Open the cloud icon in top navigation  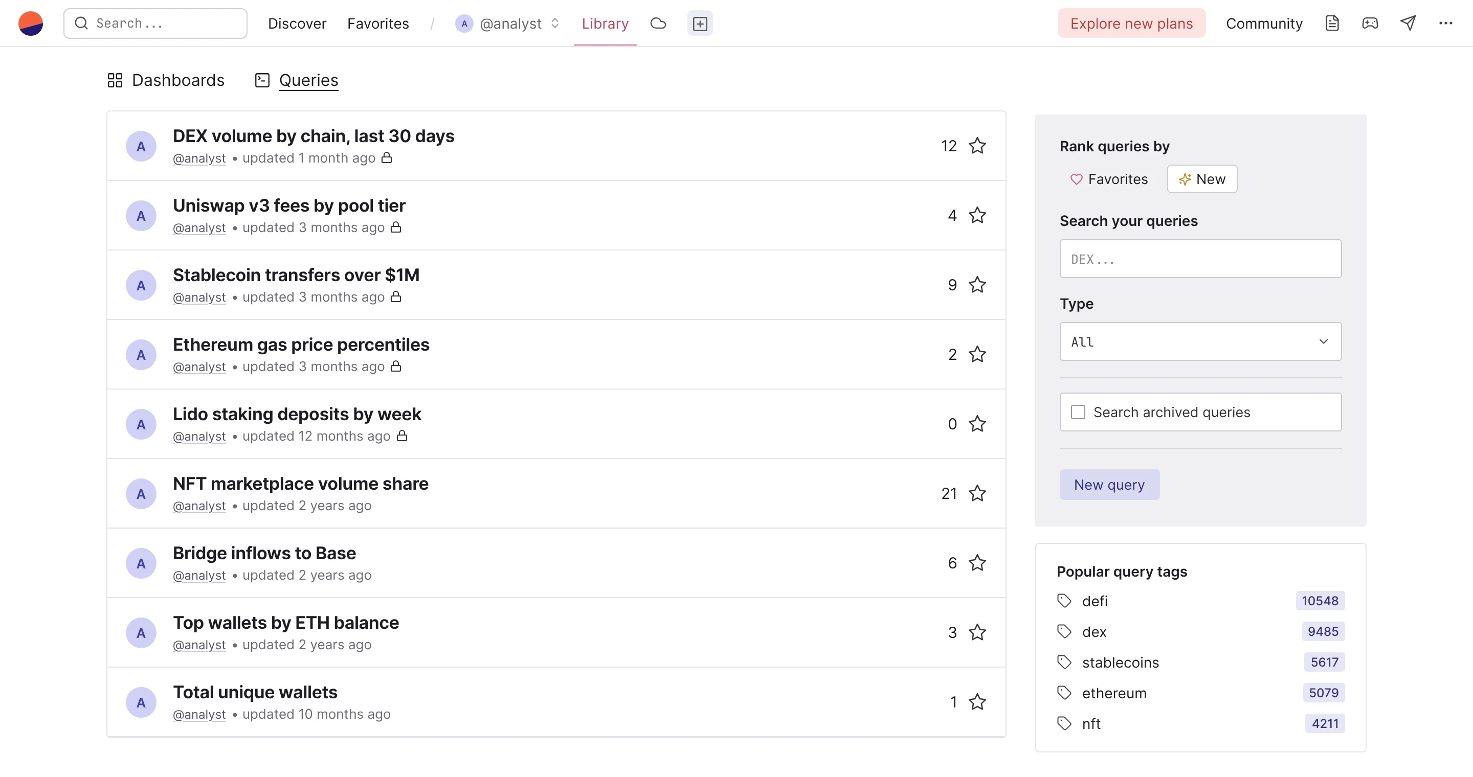point(658,24)
